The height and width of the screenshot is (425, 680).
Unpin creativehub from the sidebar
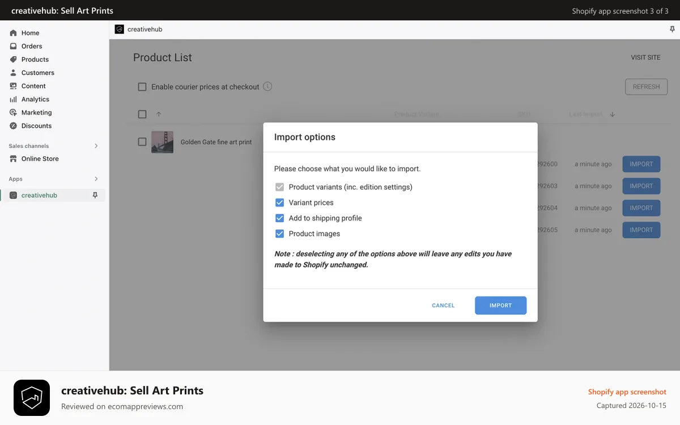95,195
